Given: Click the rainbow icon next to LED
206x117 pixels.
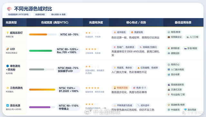Looking at the screenshot, I should pyautogui.click(x=8, y=49).
